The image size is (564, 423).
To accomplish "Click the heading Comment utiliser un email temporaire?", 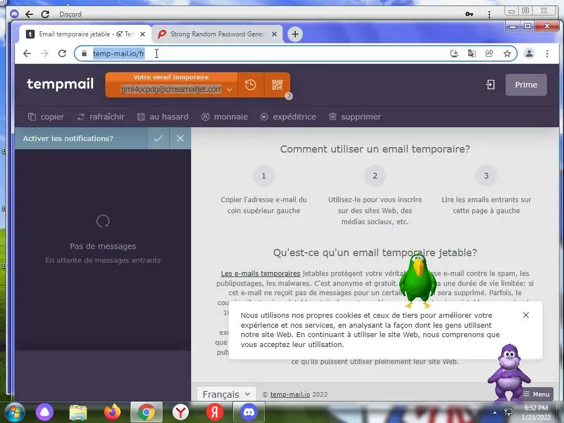I will point(375,149).
